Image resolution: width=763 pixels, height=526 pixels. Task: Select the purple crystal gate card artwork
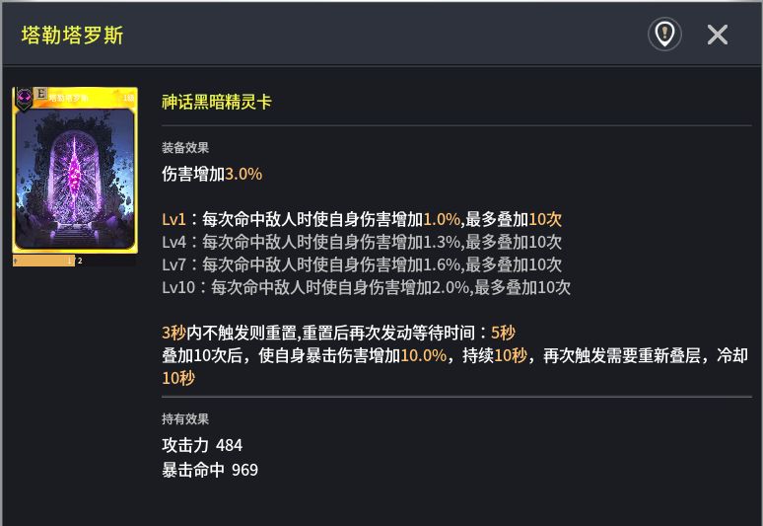[75, 176]
